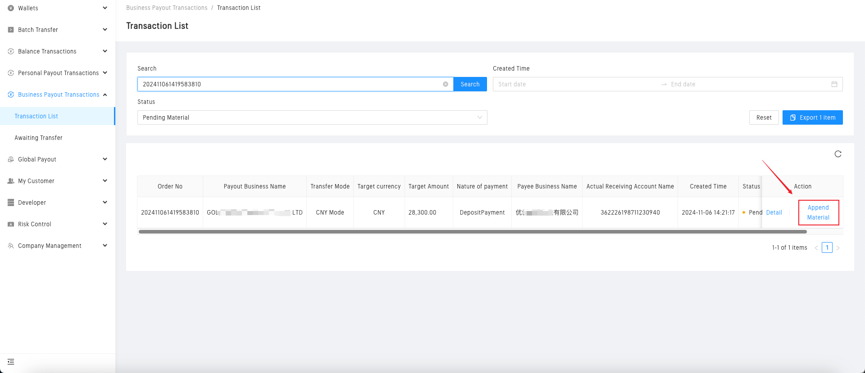Click the Order No column header

pyautogui.click(x=170, y=186)
